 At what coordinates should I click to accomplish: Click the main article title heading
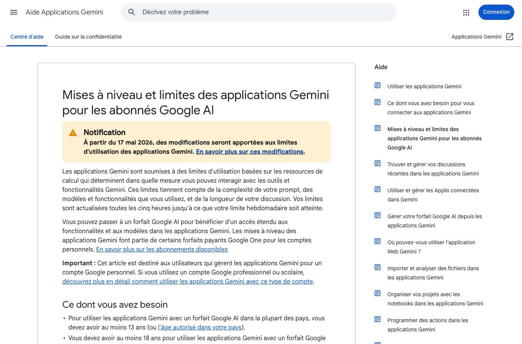click(196, 102)
